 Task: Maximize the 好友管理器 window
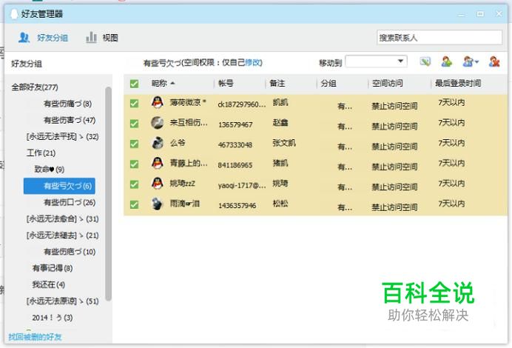coord(480,14)
